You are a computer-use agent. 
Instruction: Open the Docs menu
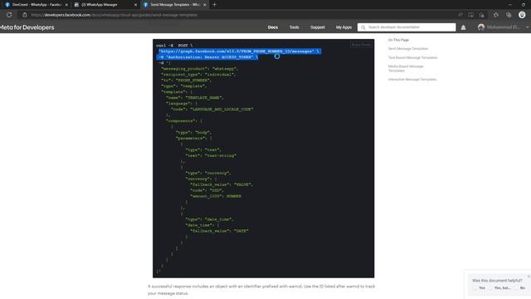pyautogui.click(x=273, y=27)
